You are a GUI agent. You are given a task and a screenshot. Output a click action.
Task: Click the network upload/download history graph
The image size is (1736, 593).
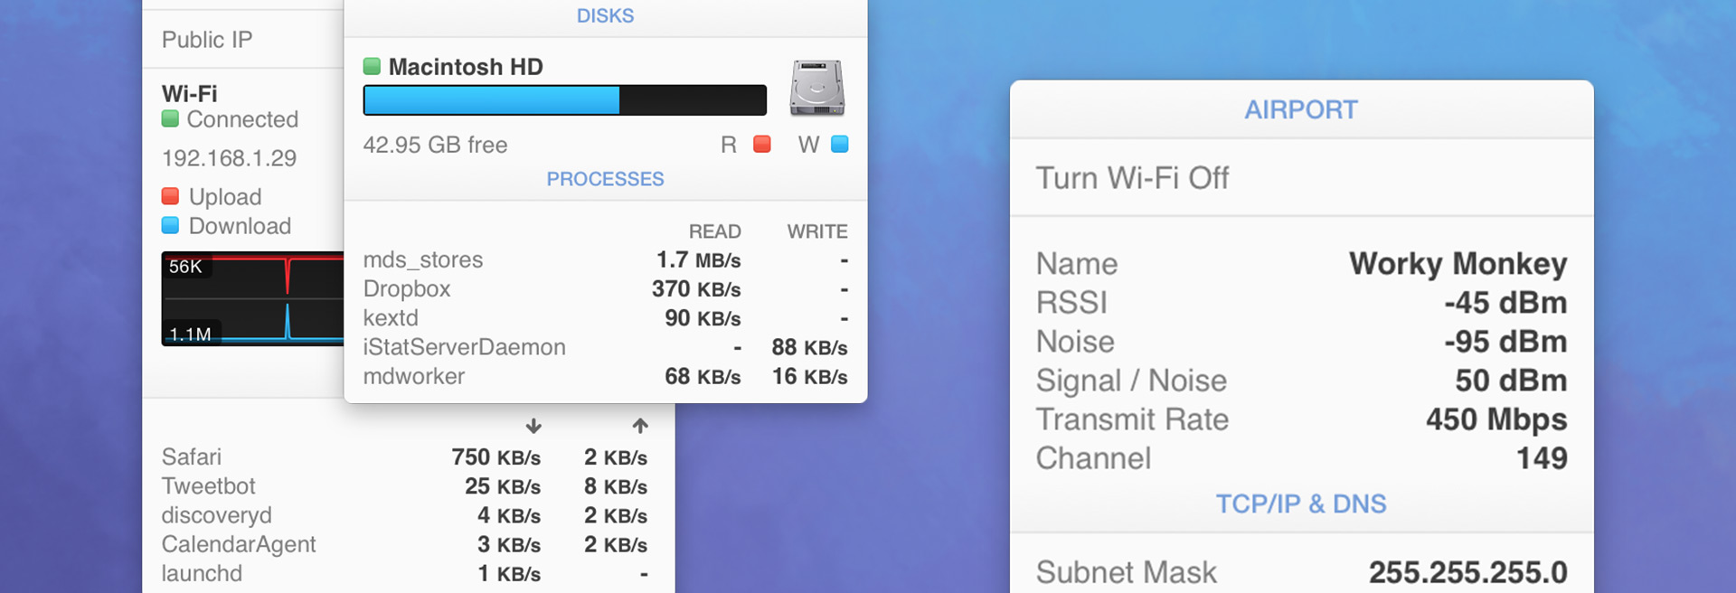(252, 298)
